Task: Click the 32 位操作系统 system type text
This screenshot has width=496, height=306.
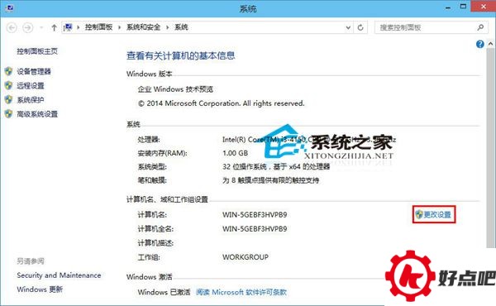Action: pos(276,167)
